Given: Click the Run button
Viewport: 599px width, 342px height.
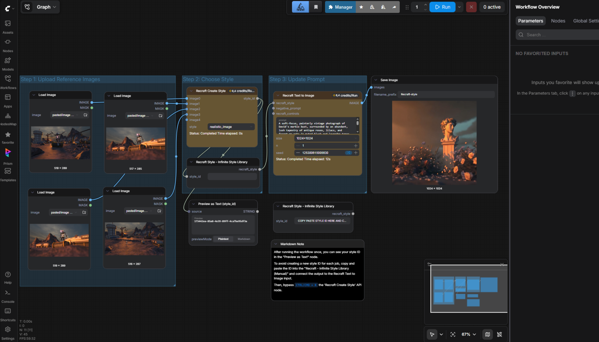Looking at the screenshot, I should tap(442, 7).
